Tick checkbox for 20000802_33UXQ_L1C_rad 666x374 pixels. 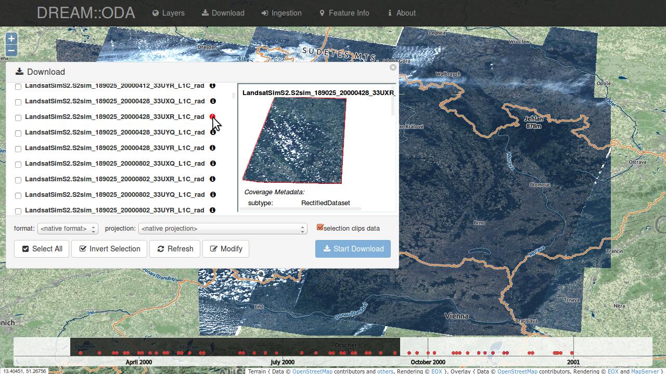[x=18, y=164]
